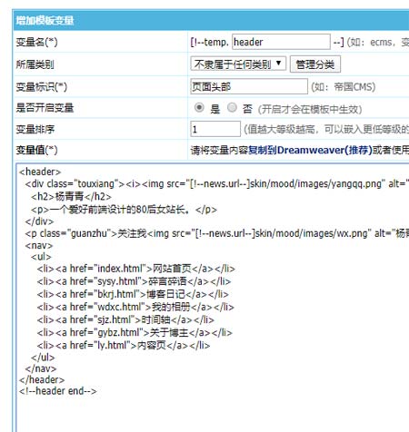Click the 管理分类 button
Screen dimensions: 409x432
315,64
